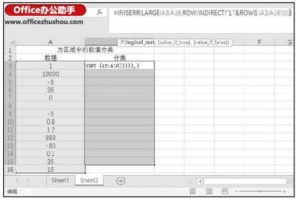Click cell containing 15
Viewport: 296px width, 199px height.
pyautogui.click(x=50, y=169)
